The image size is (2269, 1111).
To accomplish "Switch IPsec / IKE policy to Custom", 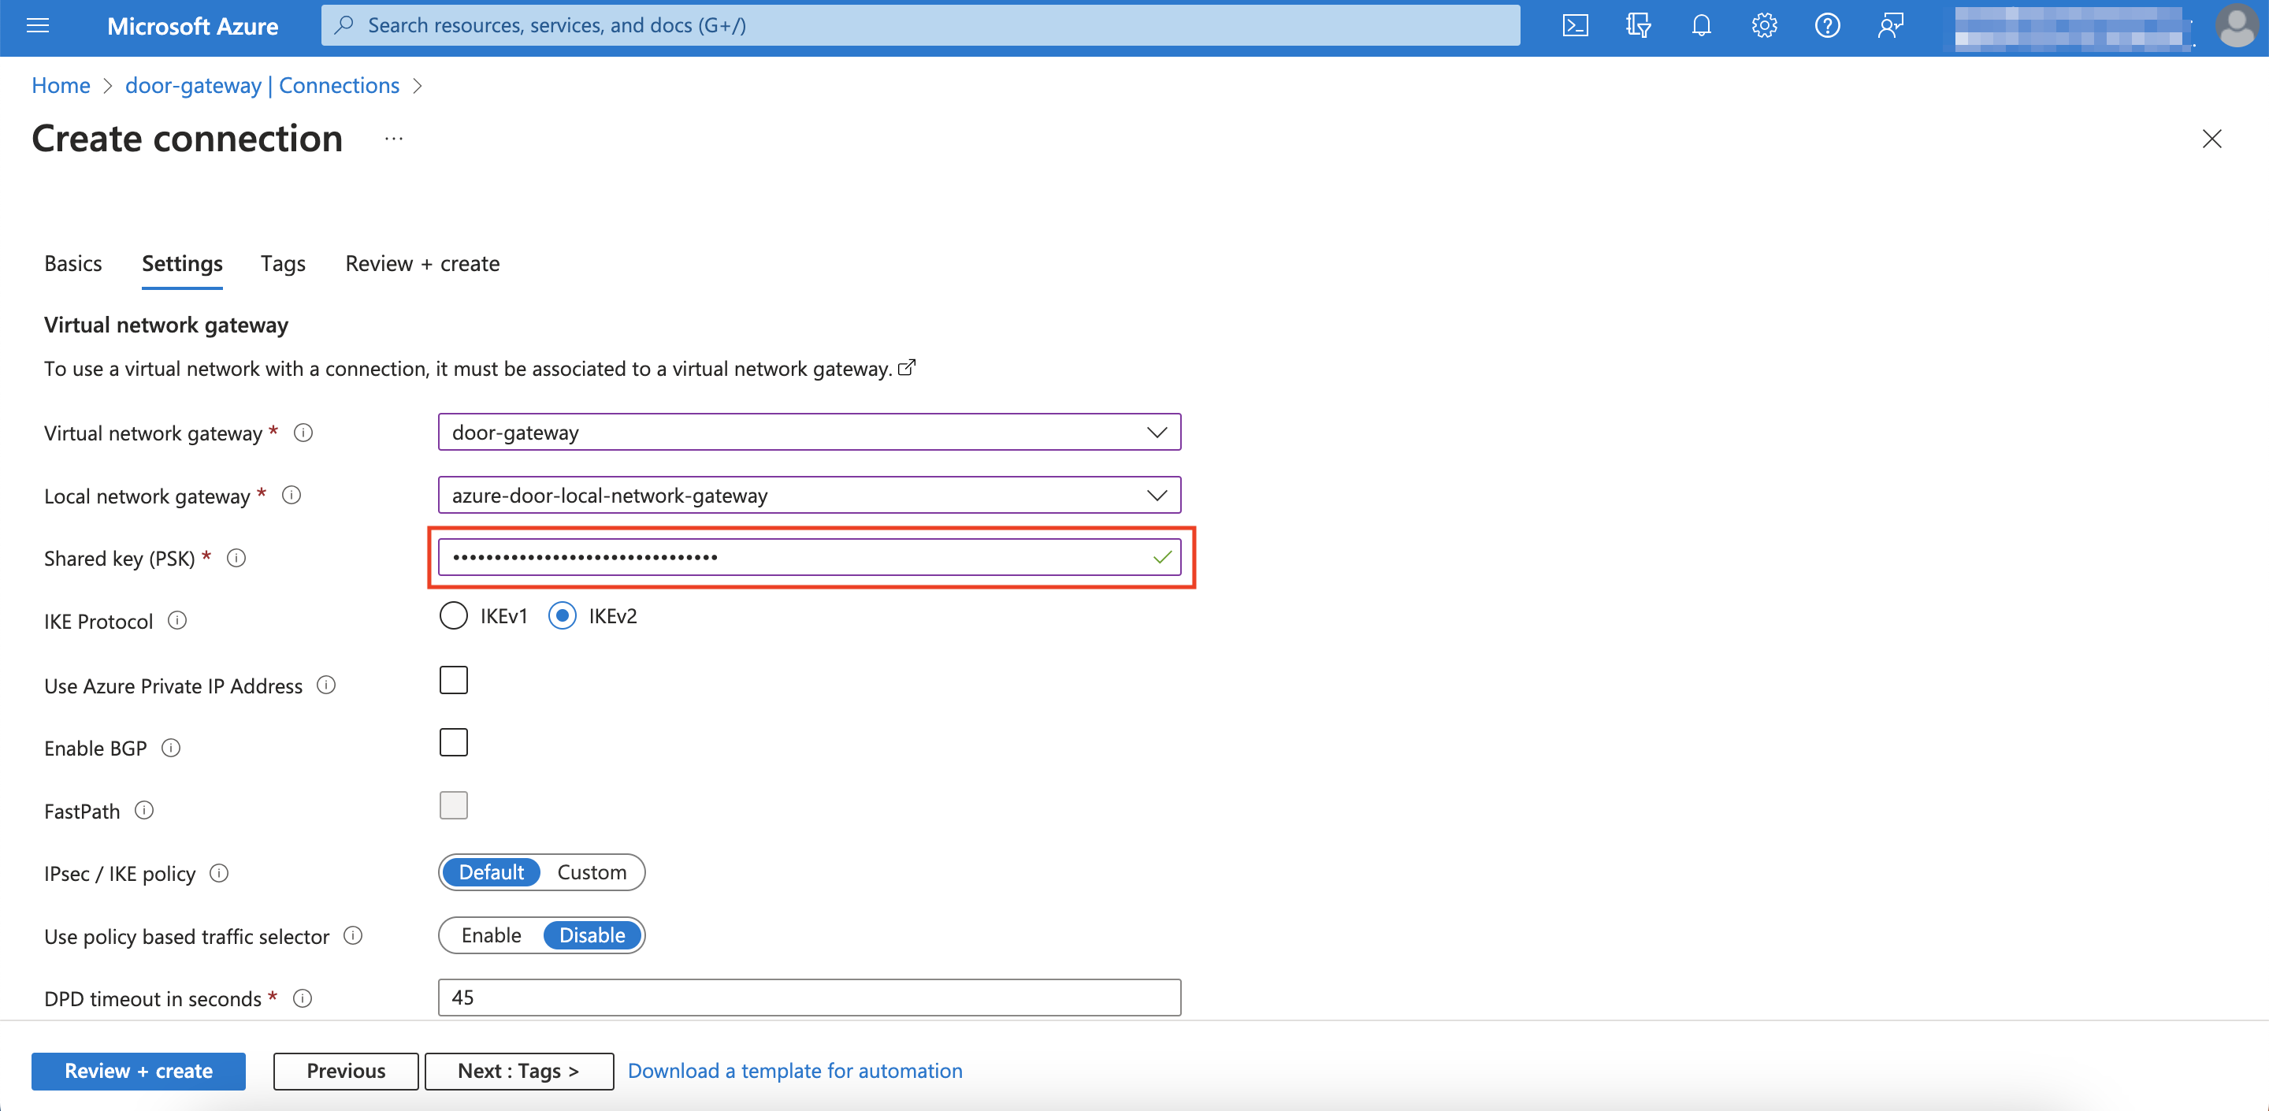I will [x=592, y=872].
